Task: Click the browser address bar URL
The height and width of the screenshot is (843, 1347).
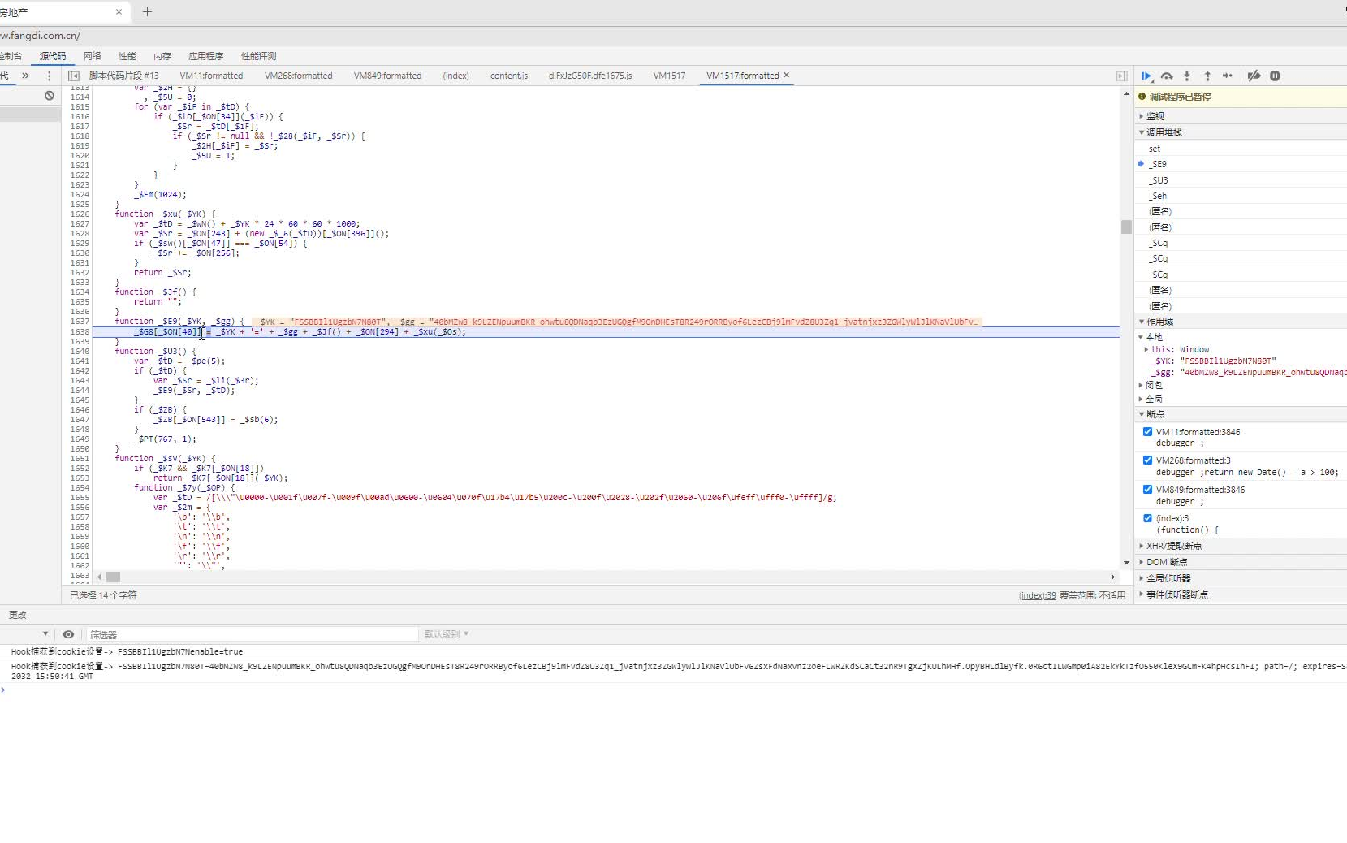Action: click(x=41, y=36)
